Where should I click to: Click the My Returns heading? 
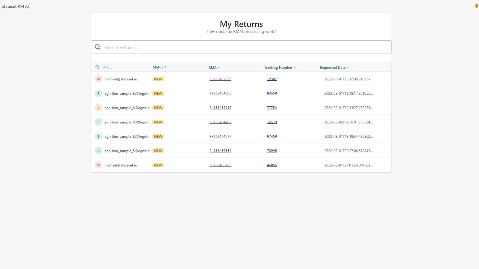pos(241,24)
